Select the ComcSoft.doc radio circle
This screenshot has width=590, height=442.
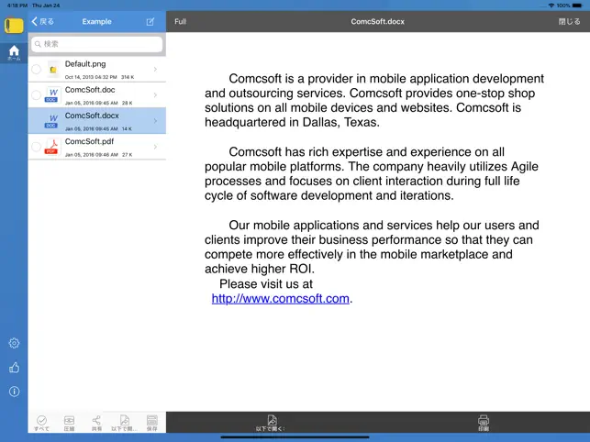[x=36, y=95]
